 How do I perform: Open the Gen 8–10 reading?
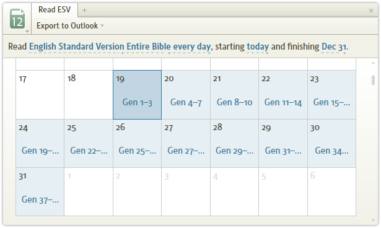click(234, 102)
